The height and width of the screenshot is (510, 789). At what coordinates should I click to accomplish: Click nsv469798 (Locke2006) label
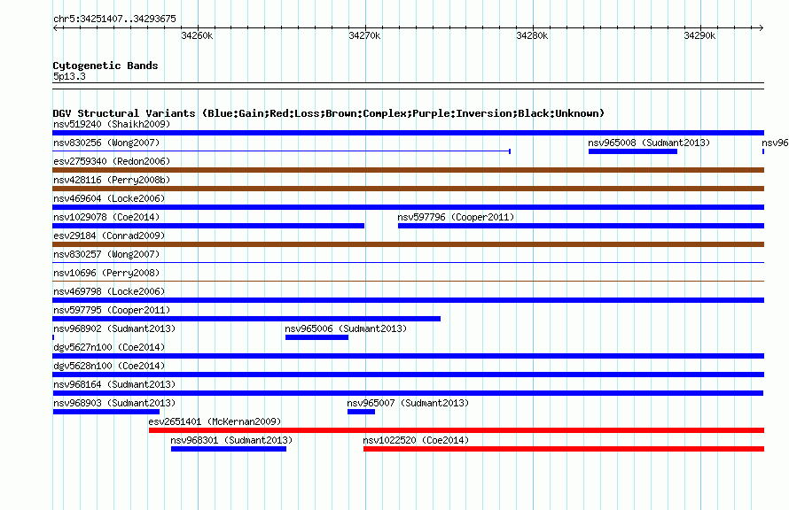[109, 291]
